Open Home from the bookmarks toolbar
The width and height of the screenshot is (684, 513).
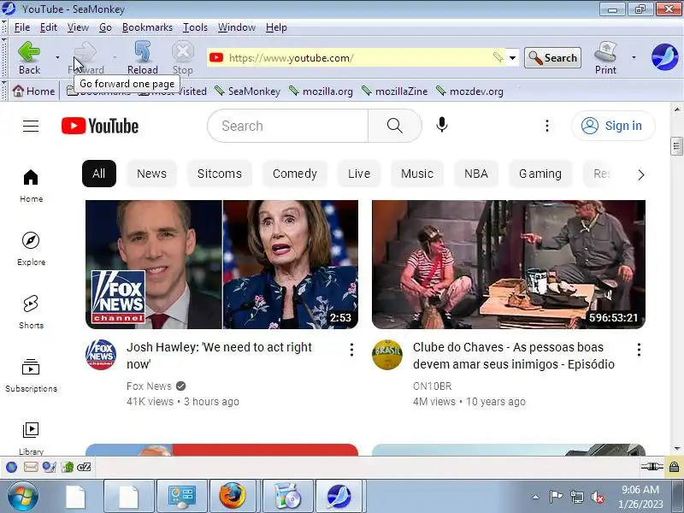click(x=34, y=91)
